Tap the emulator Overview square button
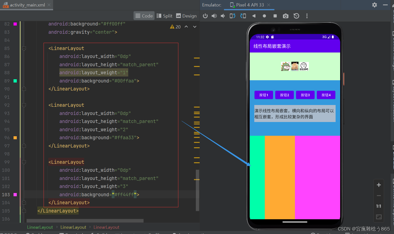 click(x=275, y=16)
